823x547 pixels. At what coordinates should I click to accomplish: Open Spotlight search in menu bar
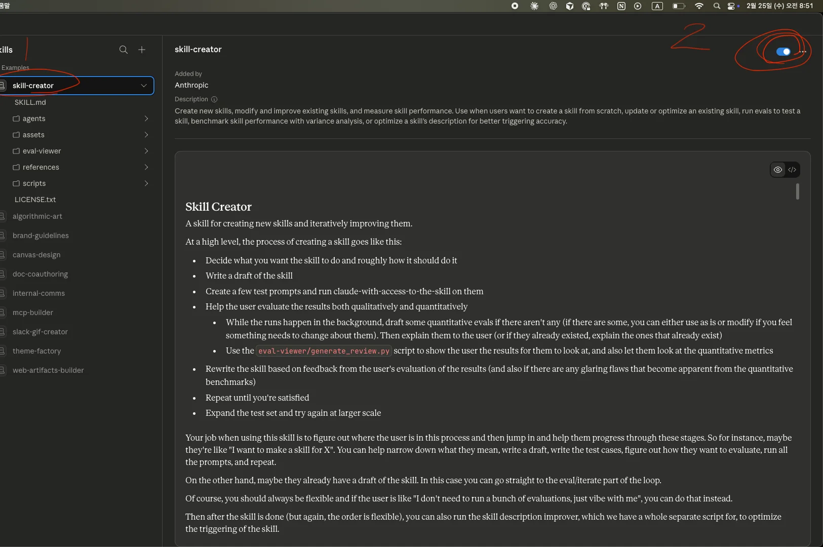tap(717, 6)
